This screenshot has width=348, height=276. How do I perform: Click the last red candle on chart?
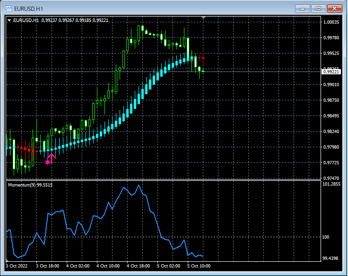coord(203,58)
